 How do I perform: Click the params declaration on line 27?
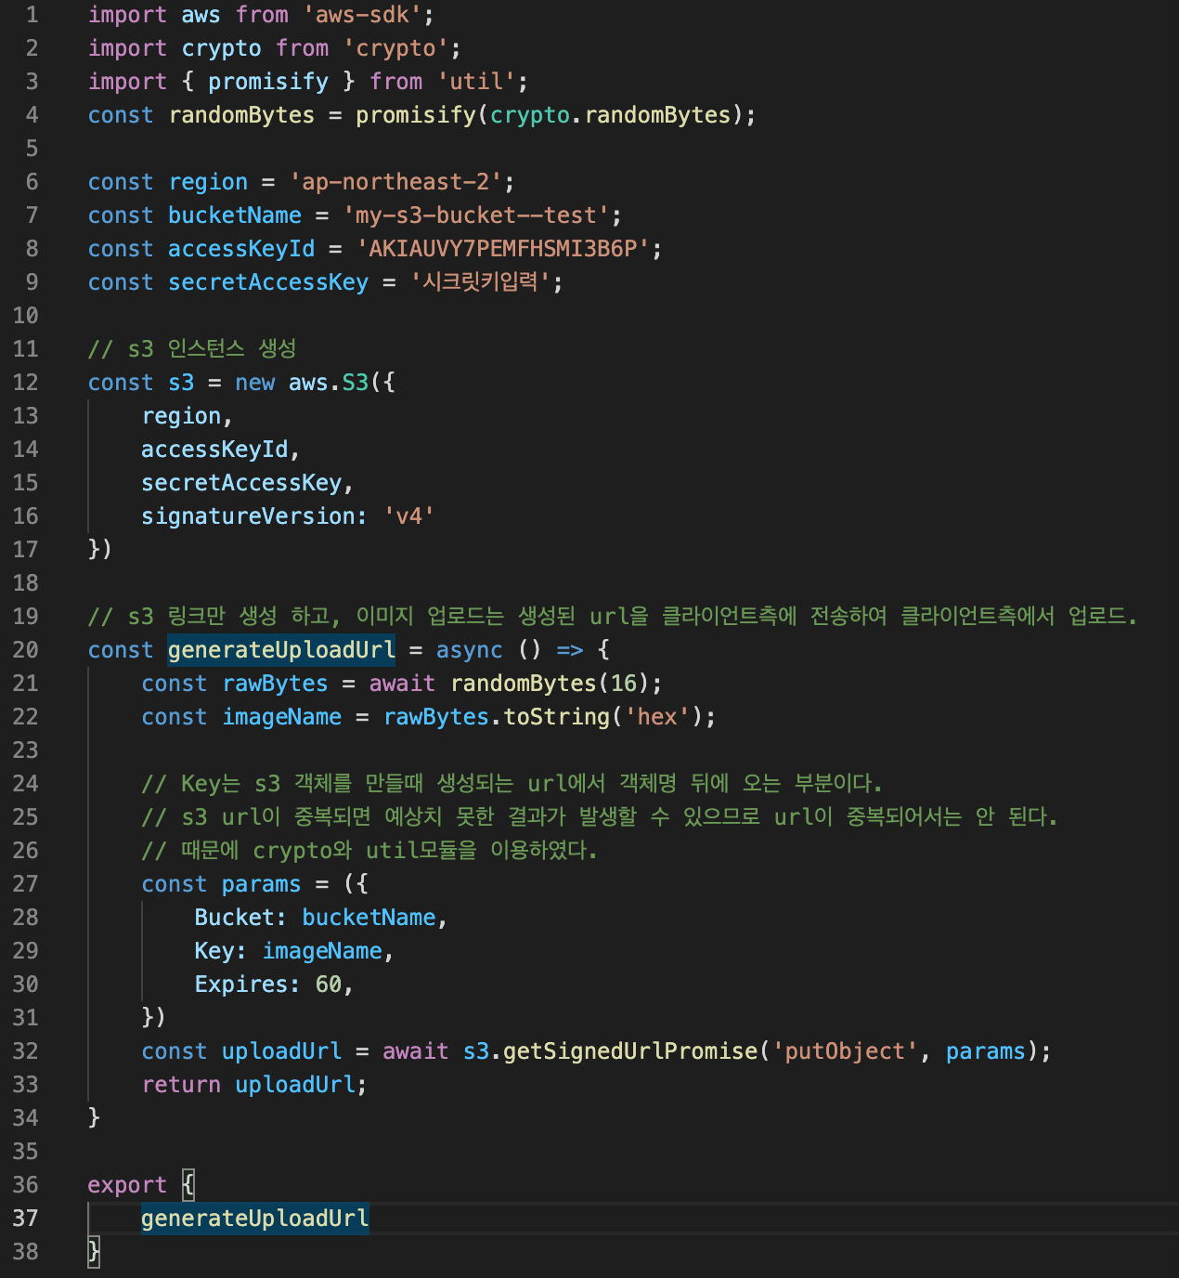(262, 884)
